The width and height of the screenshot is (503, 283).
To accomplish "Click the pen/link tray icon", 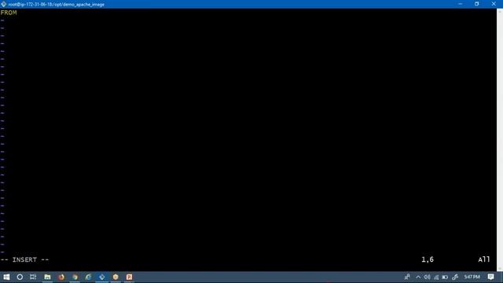I will [455, 277].
